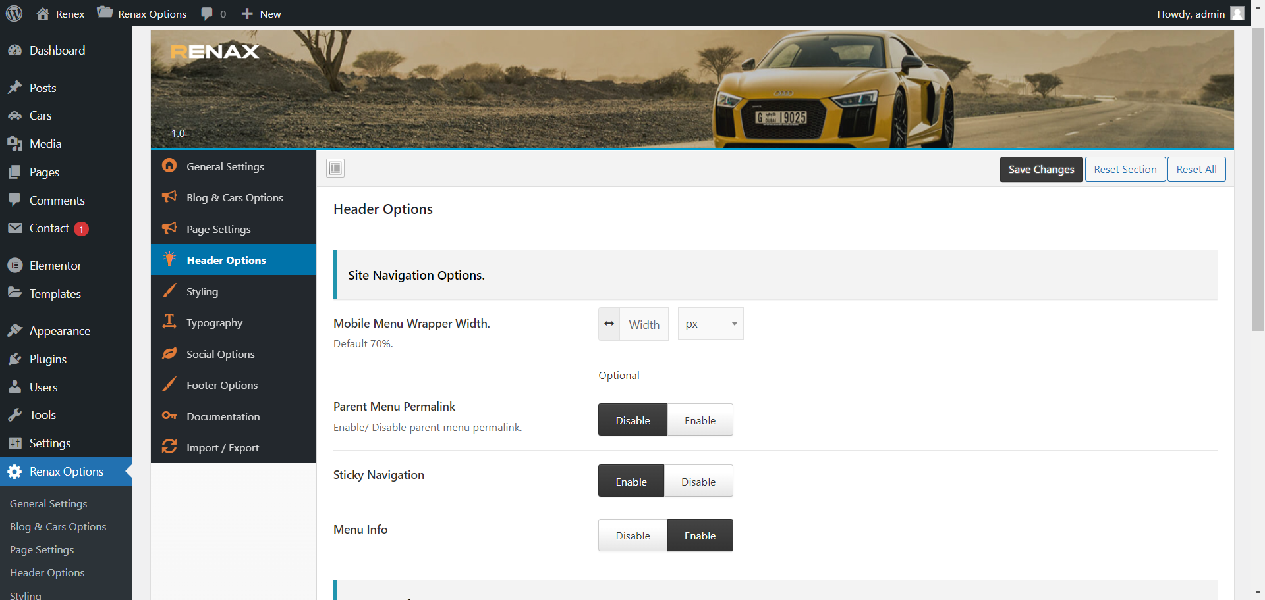Click the Contact envelope icon

pos(14,228)
